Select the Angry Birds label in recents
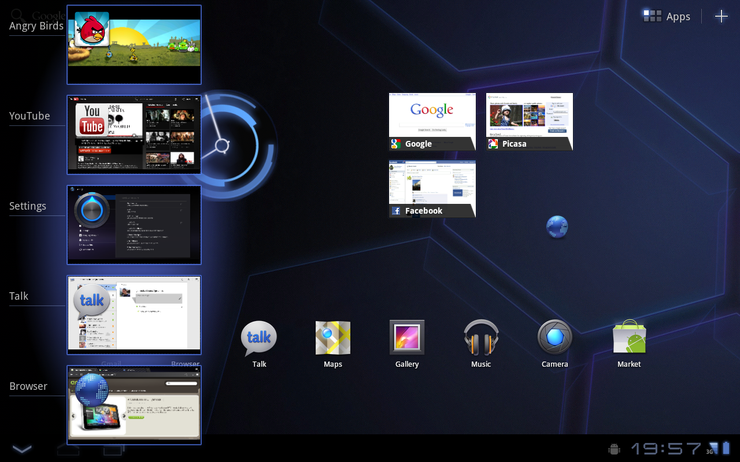This screenshot has height=462, width=740. pyautogui.click(x=36, y=26)
